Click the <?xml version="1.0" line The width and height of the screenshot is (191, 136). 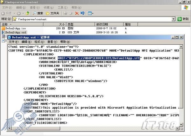click(x=43, y=47)
